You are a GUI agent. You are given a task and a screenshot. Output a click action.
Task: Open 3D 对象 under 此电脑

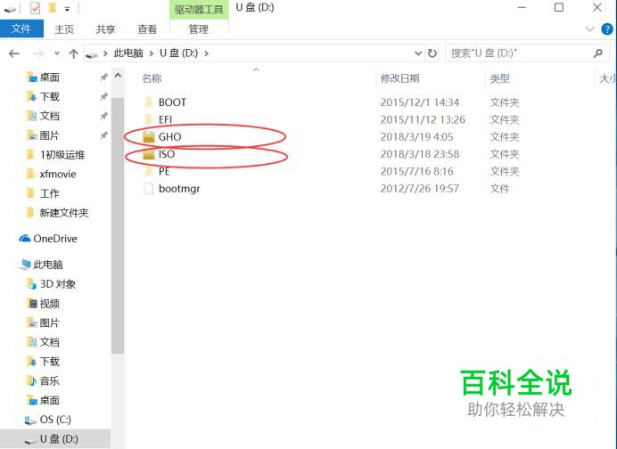(52, 284)
